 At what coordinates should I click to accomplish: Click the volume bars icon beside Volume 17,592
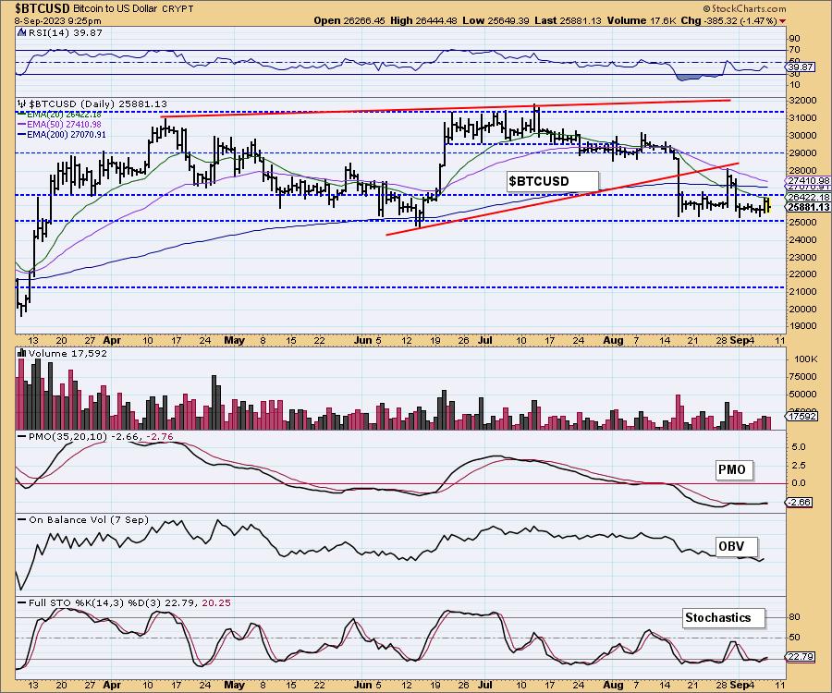tap(22, 353)
